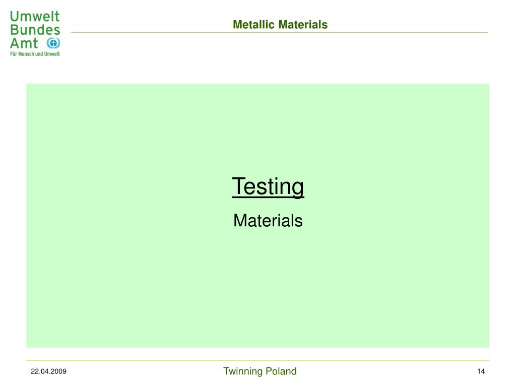This screenshot has width=516, height=387.
Task: Select the Für Mensch und Umwelt tagline
Action: [35, 54]
